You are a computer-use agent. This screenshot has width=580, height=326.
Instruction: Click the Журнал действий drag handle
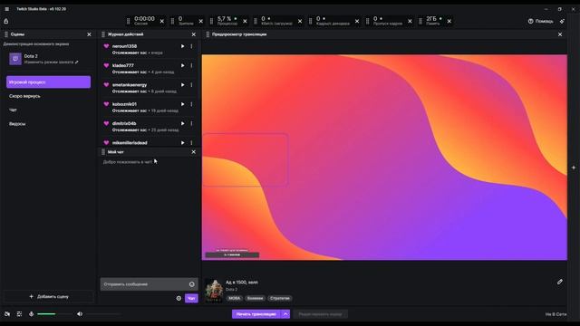tap(103, 34)
